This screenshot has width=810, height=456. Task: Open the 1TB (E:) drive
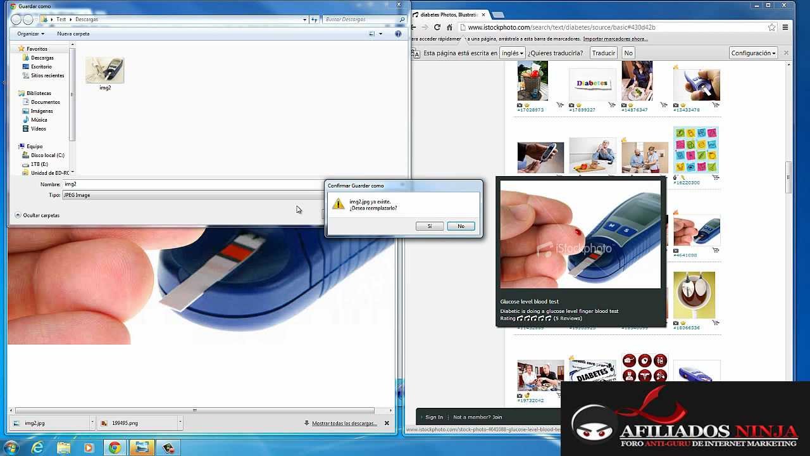pyautogui.click(x=39, y=164)
